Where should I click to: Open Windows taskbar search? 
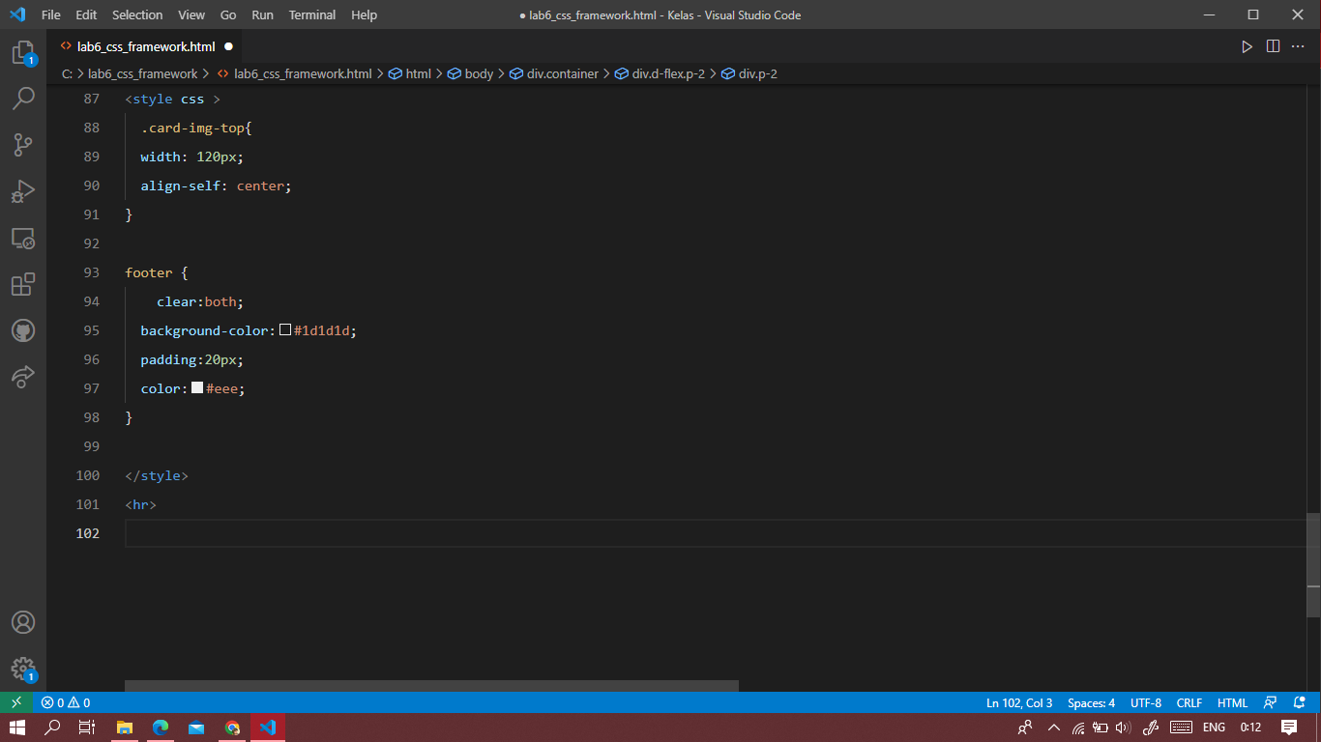coord(52,728)
